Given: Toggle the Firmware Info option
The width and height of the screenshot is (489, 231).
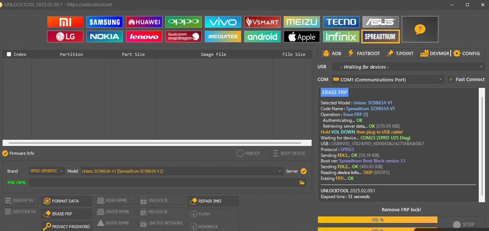Looking at the screenshot, I should click(5, 153).
